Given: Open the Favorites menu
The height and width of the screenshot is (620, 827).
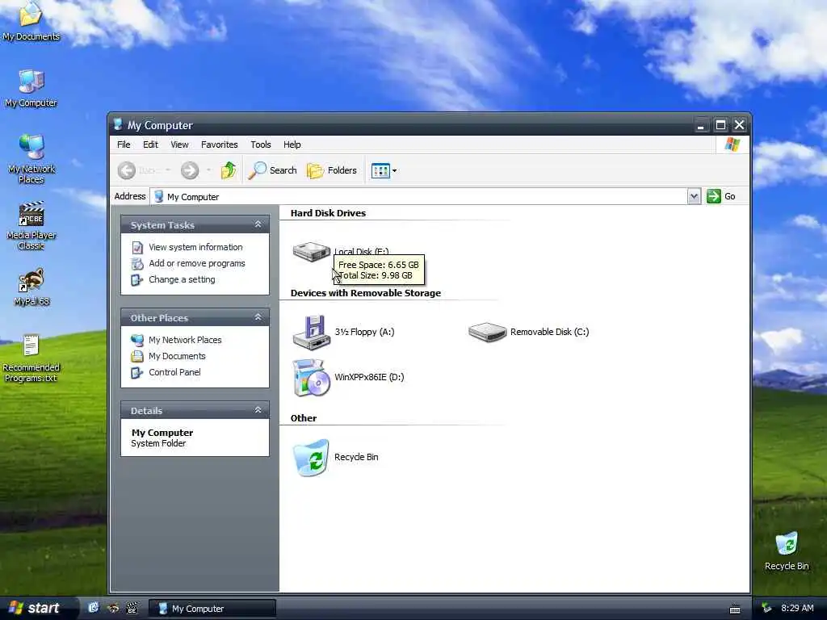Looking at the screenshot, I should click(x=220, y=145).
